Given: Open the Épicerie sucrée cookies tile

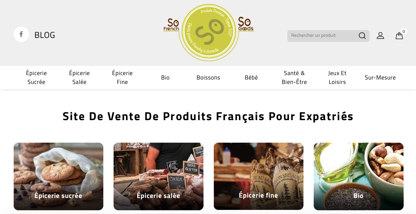Looking at the screenshot, I should click(x=58, y=176).
